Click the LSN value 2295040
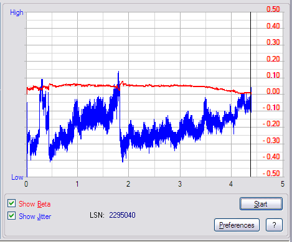This screenshot has width=292, height=242. (122, 215)
